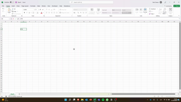Click the Save disk icon

click(x=16, y=2)
